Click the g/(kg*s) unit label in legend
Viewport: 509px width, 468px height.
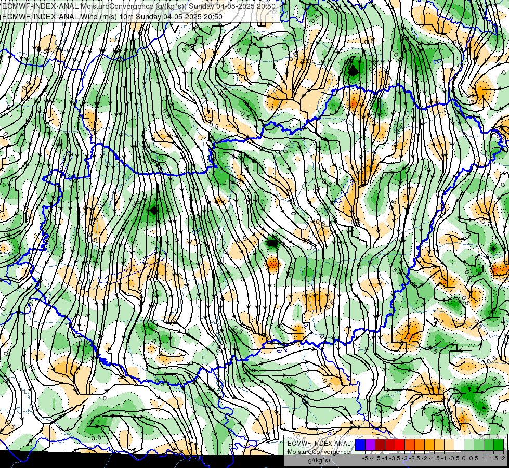(319, 460)
